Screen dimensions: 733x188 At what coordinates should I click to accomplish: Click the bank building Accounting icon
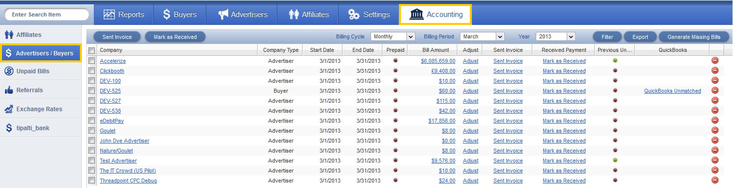click(416, 14)
